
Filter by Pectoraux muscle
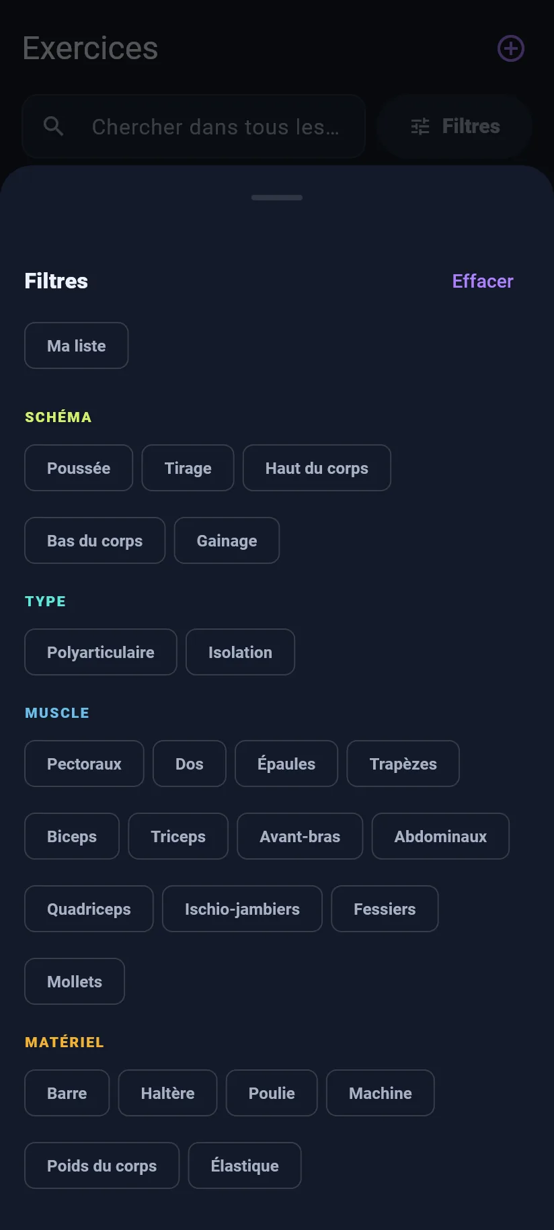(84, 764)
